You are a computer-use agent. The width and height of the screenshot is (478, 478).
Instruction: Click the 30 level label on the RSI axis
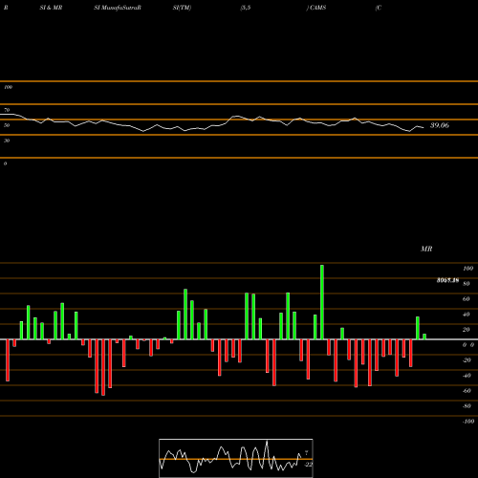coord(7,141)
